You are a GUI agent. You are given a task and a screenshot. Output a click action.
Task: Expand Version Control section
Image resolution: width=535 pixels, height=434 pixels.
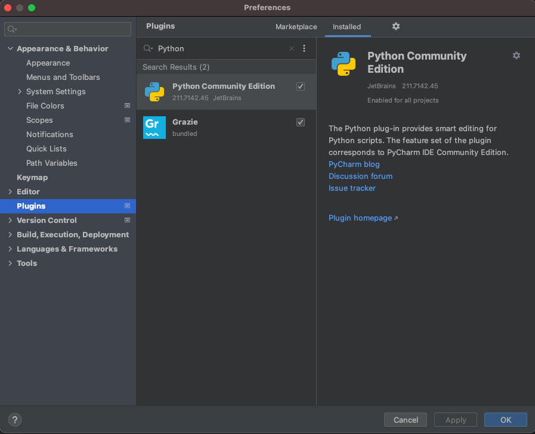pyautogui.click(x=10, y=220)
